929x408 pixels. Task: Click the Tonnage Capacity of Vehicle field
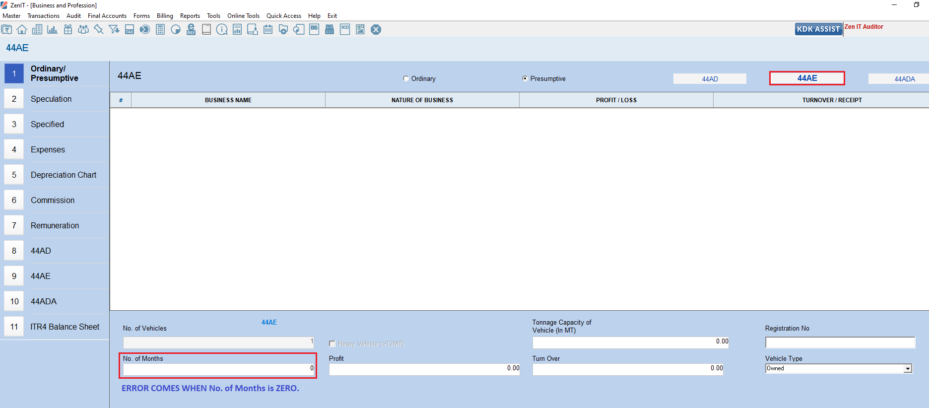click(631, 342)
